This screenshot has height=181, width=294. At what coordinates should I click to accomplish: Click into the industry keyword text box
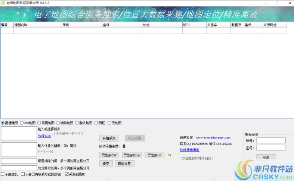coord(19,149)
